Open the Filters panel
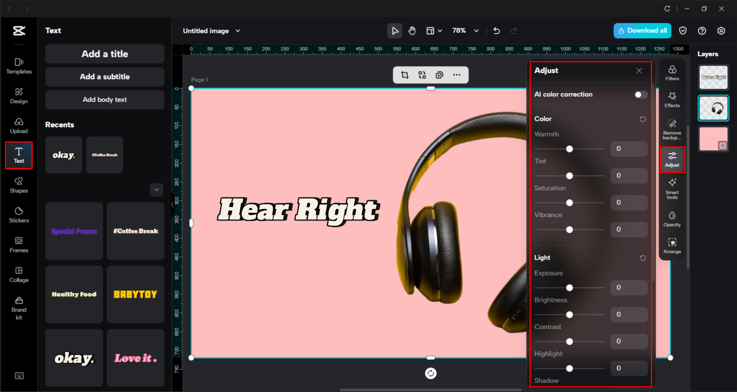Screen dimensions: 737x392 point(672,72)
